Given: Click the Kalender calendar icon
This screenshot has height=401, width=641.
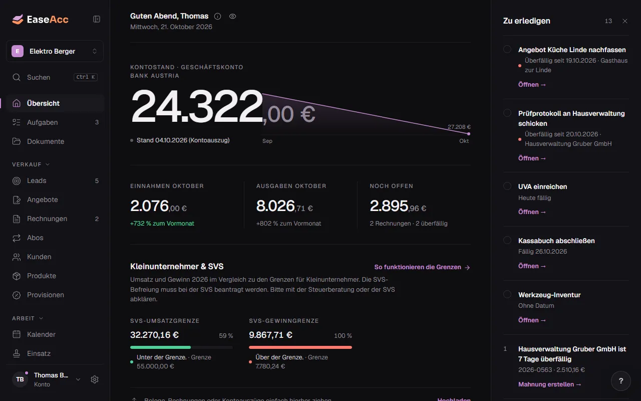Looking at the screenshot, I should pos(17,334).
